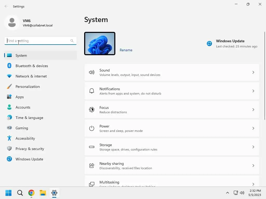The width and height of the screenshot is (266, 199).
Task: Show hidden system tray icons
Action: [228, 193]
